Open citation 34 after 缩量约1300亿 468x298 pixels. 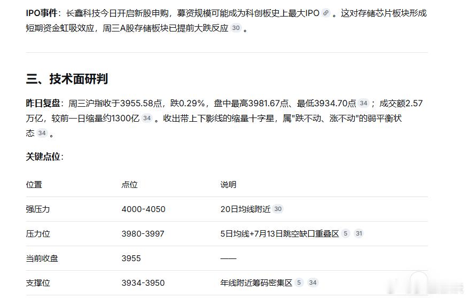146,118
